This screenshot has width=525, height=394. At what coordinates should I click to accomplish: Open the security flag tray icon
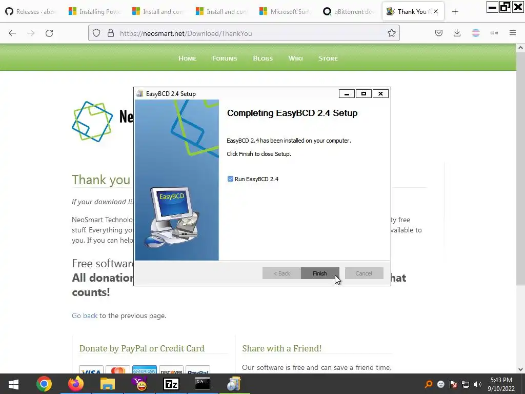click(x=453, y=384)
